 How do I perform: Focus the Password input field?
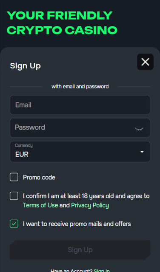point(80,128)
